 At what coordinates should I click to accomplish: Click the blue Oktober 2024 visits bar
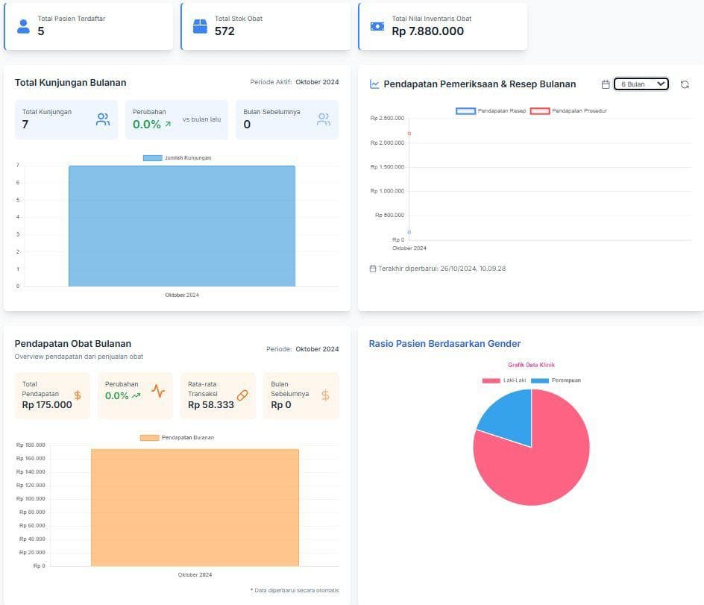coord(182,226)
